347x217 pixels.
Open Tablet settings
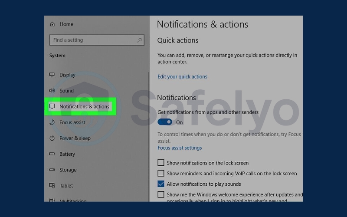pos(66,186)
